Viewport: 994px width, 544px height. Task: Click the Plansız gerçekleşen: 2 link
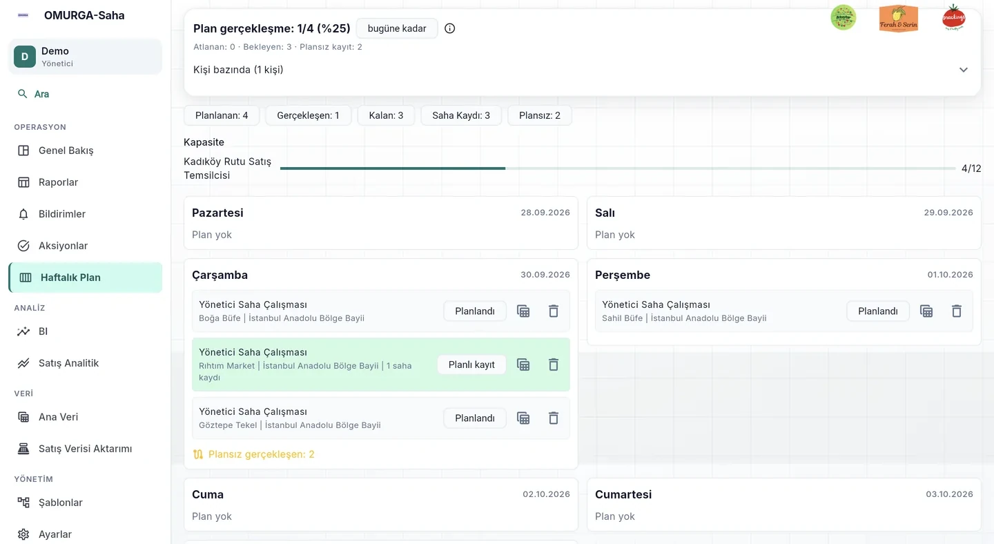253,454
